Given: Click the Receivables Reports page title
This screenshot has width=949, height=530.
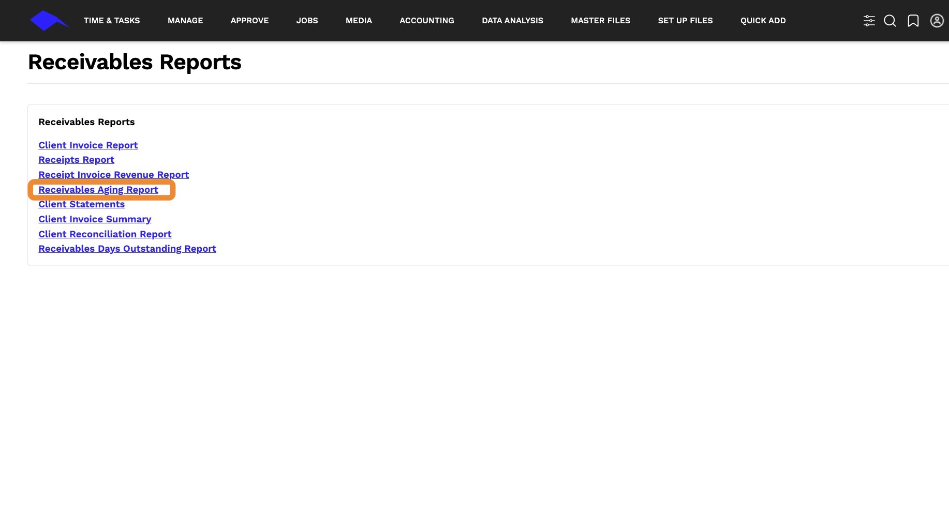Looking at the screenshot, I should 135,62.
